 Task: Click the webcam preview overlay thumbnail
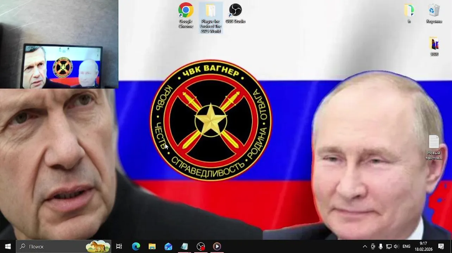pyautogui.click(x=59, y=44)
